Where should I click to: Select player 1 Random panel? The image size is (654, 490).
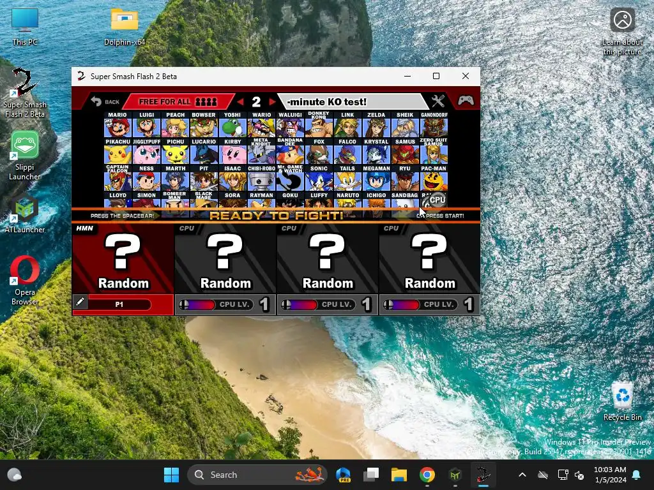pyautogui.click(x=123, y=258)
